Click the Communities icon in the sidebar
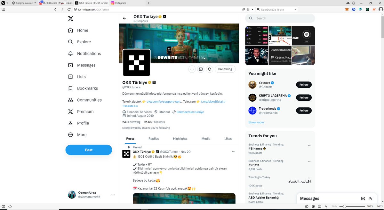The height and width of the screenshot is (210, 384). (71, 100)
